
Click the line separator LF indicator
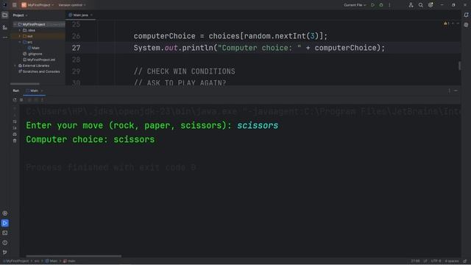click(x=425, y=261)
